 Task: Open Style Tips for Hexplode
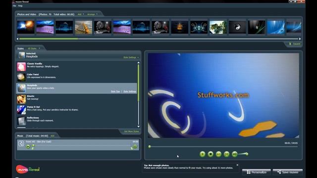pos(115,91)
